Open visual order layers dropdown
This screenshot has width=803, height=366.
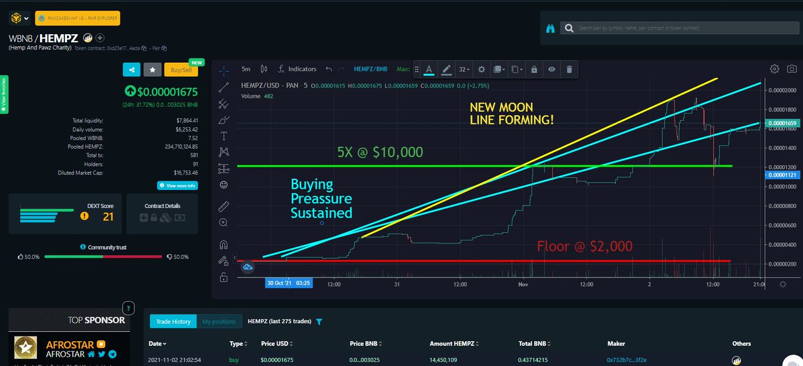point(499,70)
